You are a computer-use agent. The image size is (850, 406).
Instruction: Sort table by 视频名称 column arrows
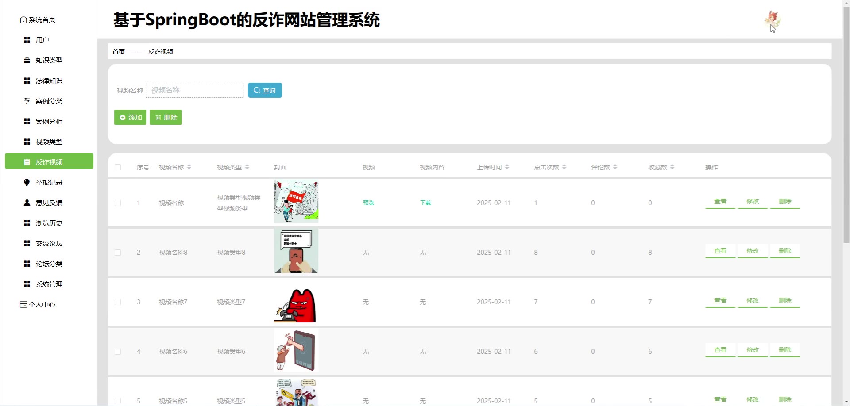pyautogui.click(x=189, y=167)
